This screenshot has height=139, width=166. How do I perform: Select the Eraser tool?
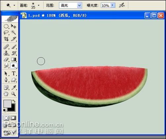tap(6, 60)
